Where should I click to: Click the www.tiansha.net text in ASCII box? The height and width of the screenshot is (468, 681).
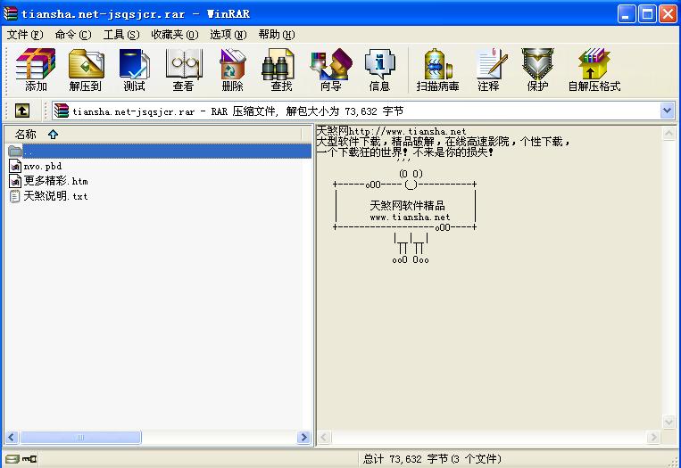point(410,217)
